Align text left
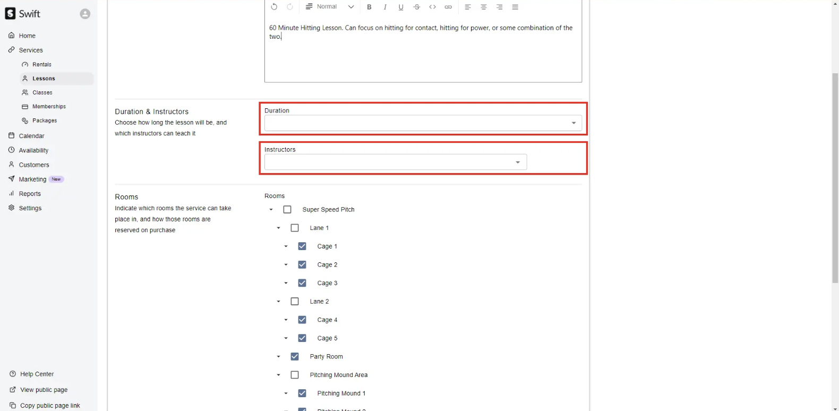Viewport: 839px width, 411px height. [468, 7]
